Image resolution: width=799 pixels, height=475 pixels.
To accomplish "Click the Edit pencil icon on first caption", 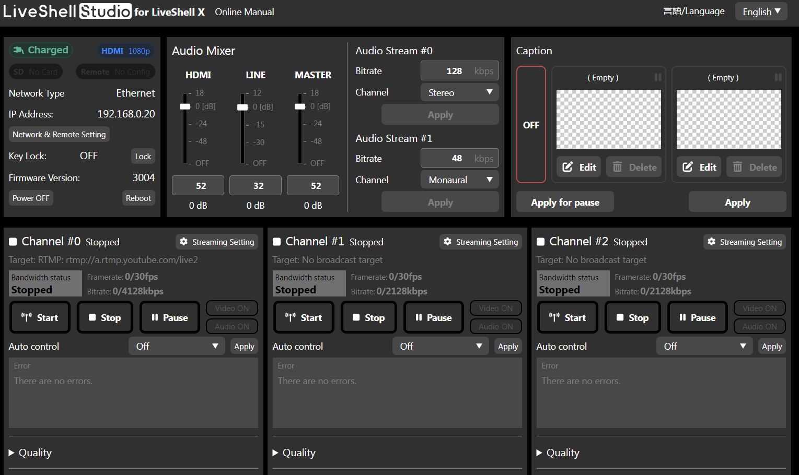I will click(x=567, y=167).
